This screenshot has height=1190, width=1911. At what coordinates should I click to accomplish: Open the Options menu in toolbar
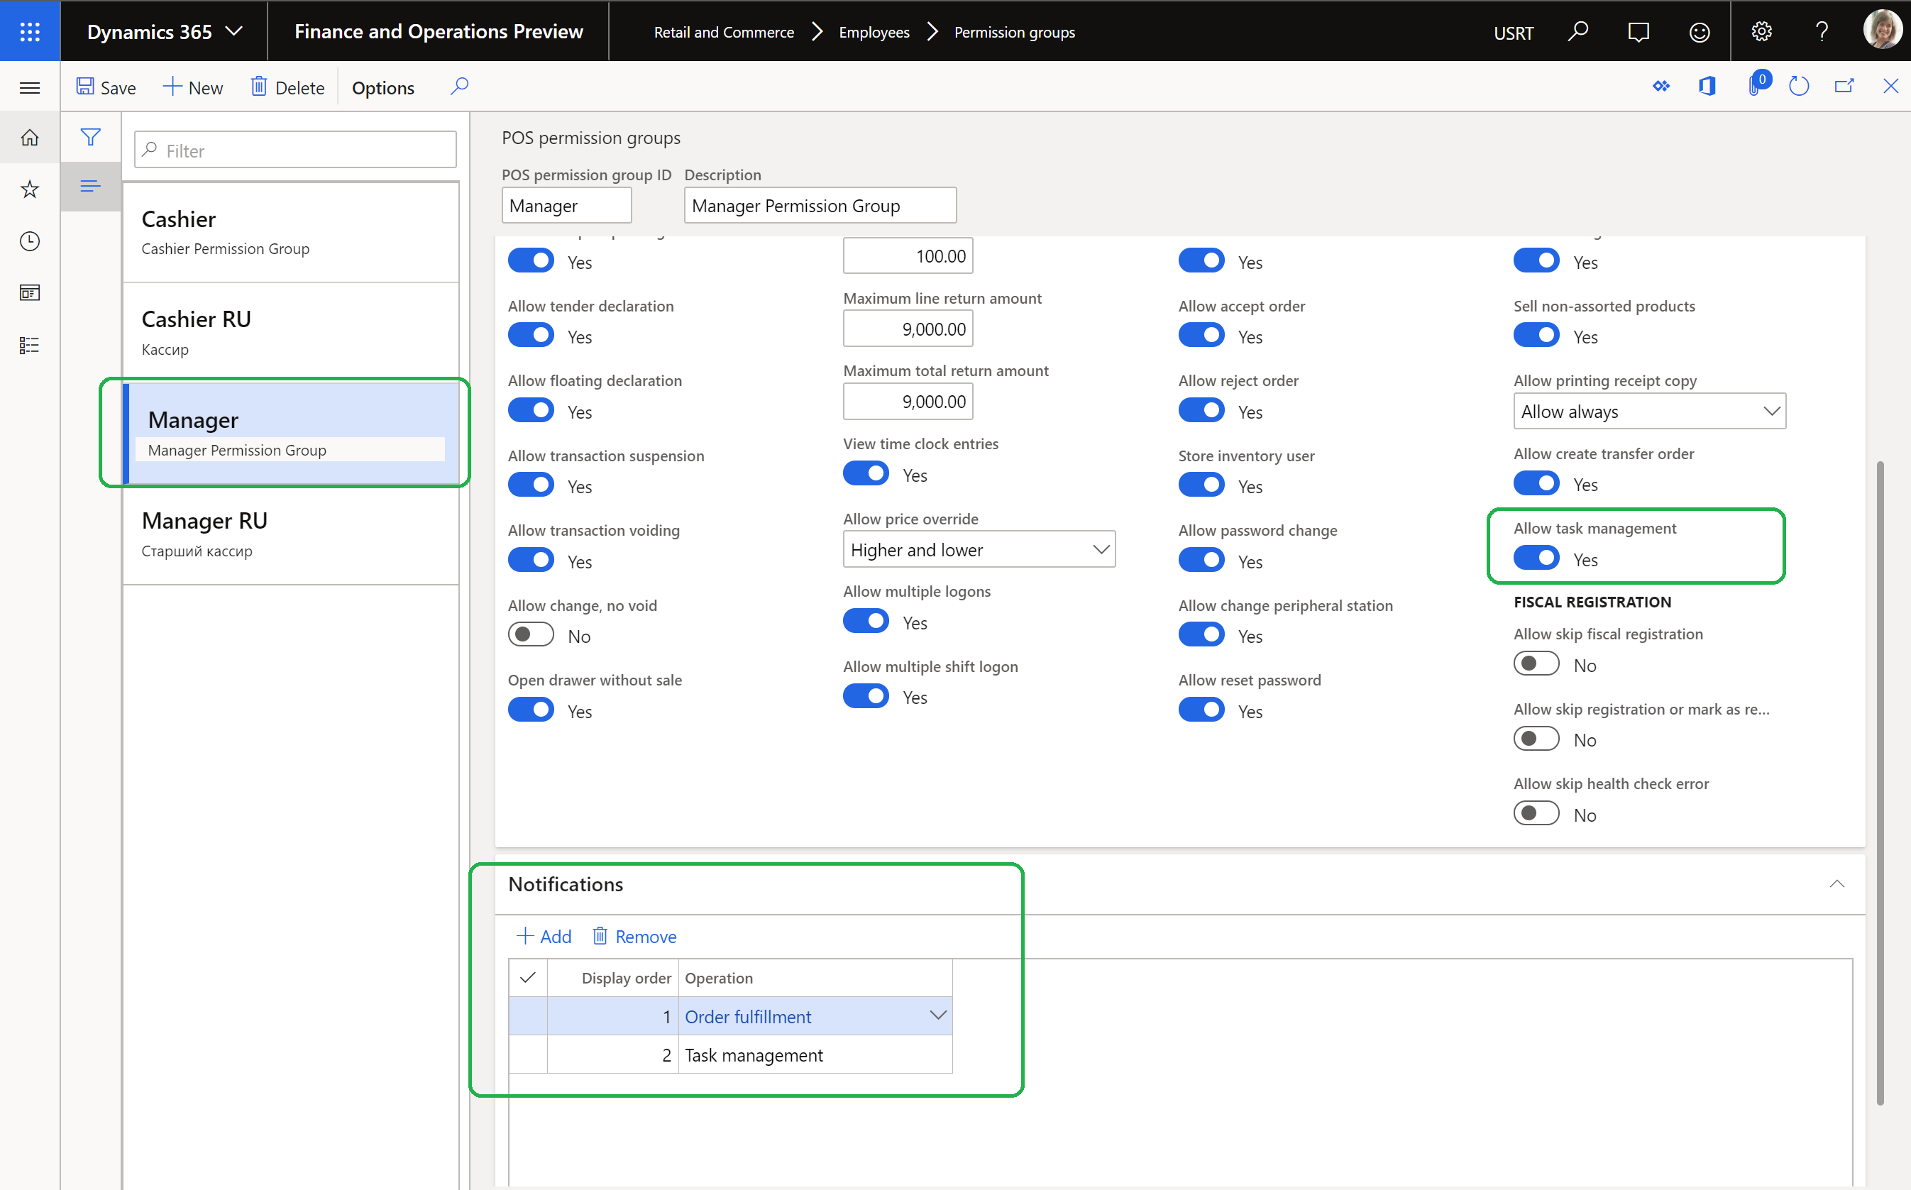(382, 87)
